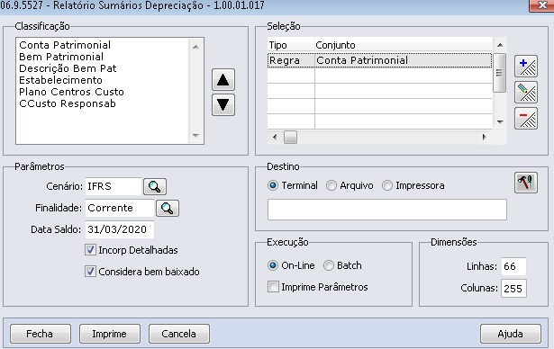Screen dimensions: 554x349
Task: Click Seleção table vertical scroll down arrow
Action: click(x=500, y=122)
